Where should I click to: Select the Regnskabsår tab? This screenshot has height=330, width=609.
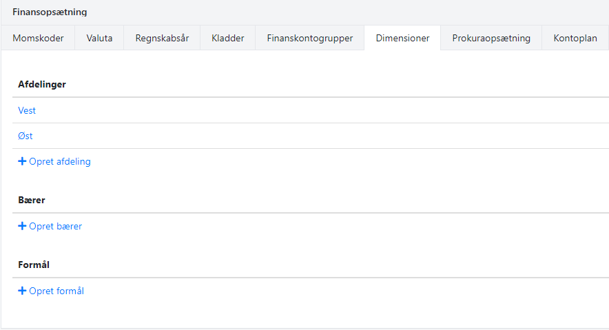pos(162,38)
